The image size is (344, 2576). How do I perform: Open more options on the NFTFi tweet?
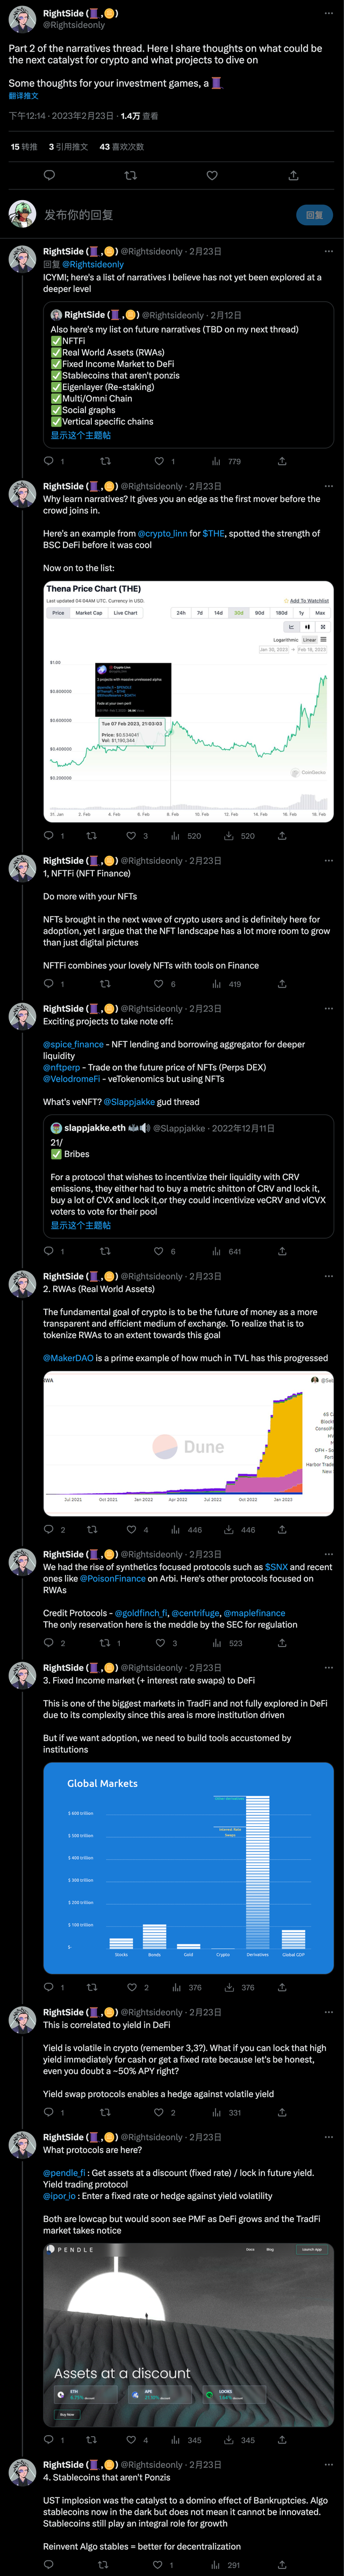[x=328, y=861]
